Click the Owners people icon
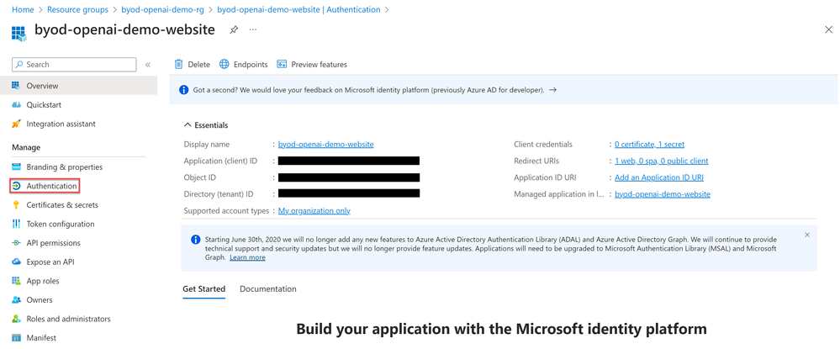The image size is (840, 349). pyautogui.click(x=16, y=300)
